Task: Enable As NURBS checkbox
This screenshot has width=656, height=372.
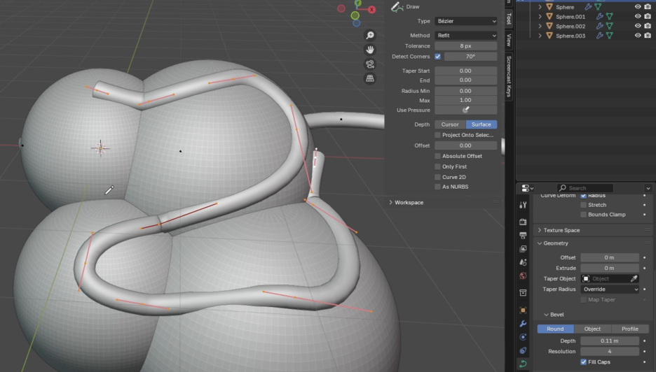Action: click(437, 187)
